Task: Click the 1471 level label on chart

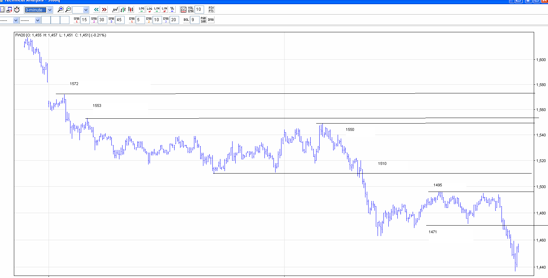Action: [x=432, y=232]
